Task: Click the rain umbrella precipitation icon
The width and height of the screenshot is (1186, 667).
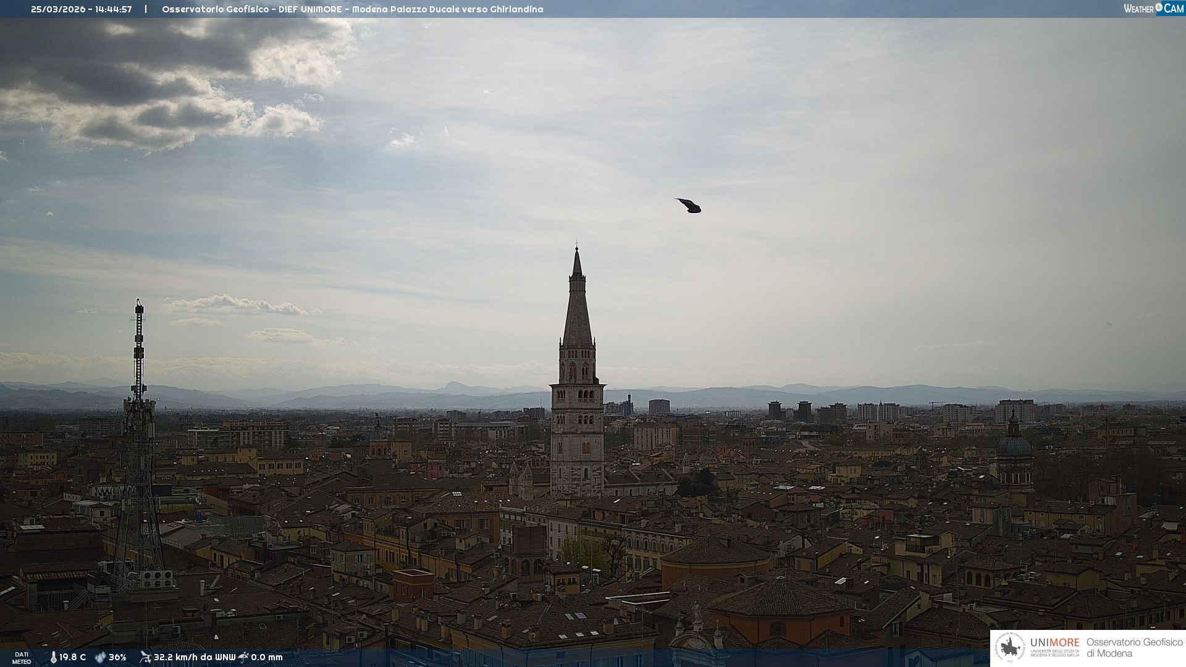Action: click(243, 657)
